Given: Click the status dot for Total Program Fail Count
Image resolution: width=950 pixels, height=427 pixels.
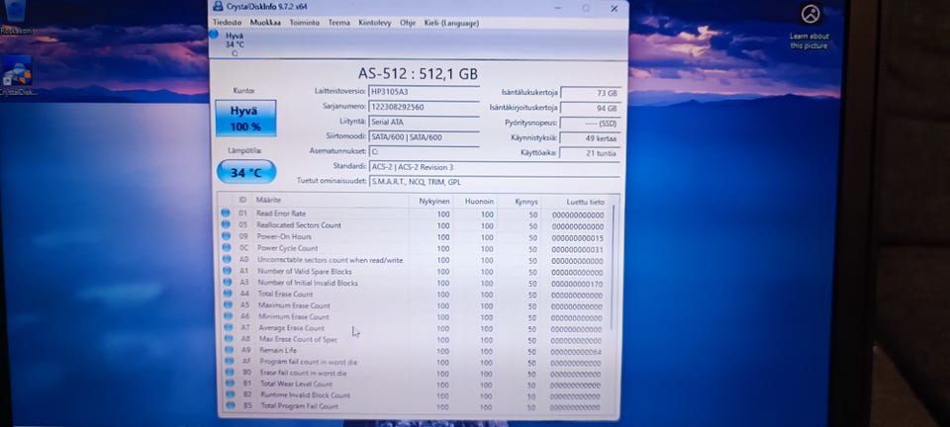Looking at the screenshot, I should [x=231, y=406].
